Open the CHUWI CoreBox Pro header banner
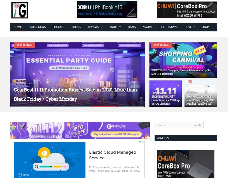 coord(187,10)
